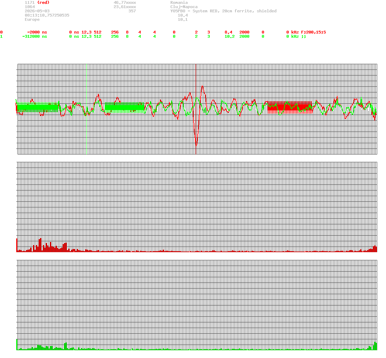This screenshot has height=358, width=386.
Task: Click the green 2000 value in channel 1 row
Action: (244, 36)
